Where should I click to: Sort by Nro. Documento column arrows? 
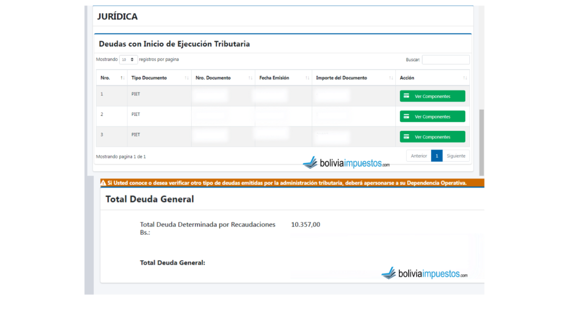tap(250, 78)
